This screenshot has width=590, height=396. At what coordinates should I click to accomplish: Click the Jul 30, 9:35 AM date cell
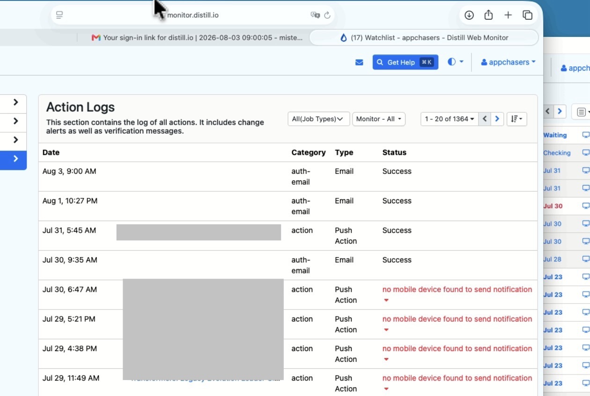[x=70, y=259]
